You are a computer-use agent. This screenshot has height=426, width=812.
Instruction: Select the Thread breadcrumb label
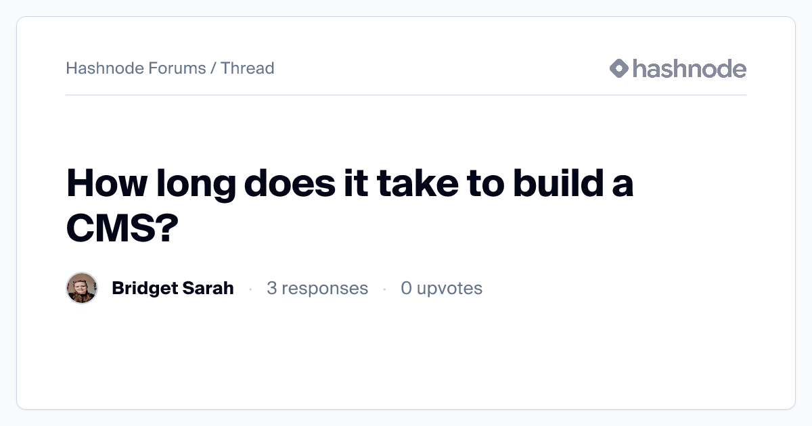[247, 68]
